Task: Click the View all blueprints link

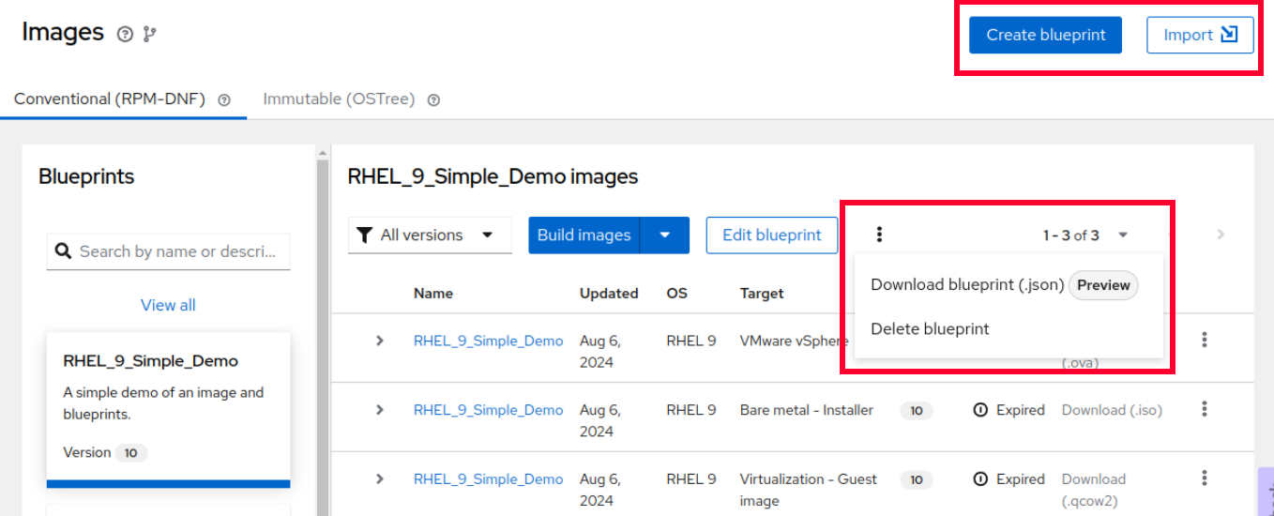Action: coord(168,305)
